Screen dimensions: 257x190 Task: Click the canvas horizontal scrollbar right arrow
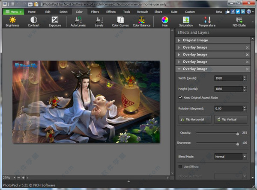pyautogui.click(x=167, y=178)
